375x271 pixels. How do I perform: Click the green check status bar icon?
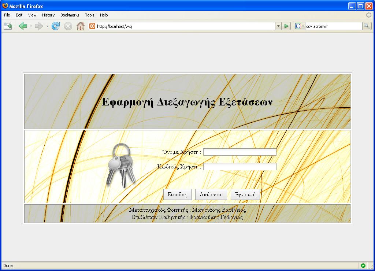[363, 266]
